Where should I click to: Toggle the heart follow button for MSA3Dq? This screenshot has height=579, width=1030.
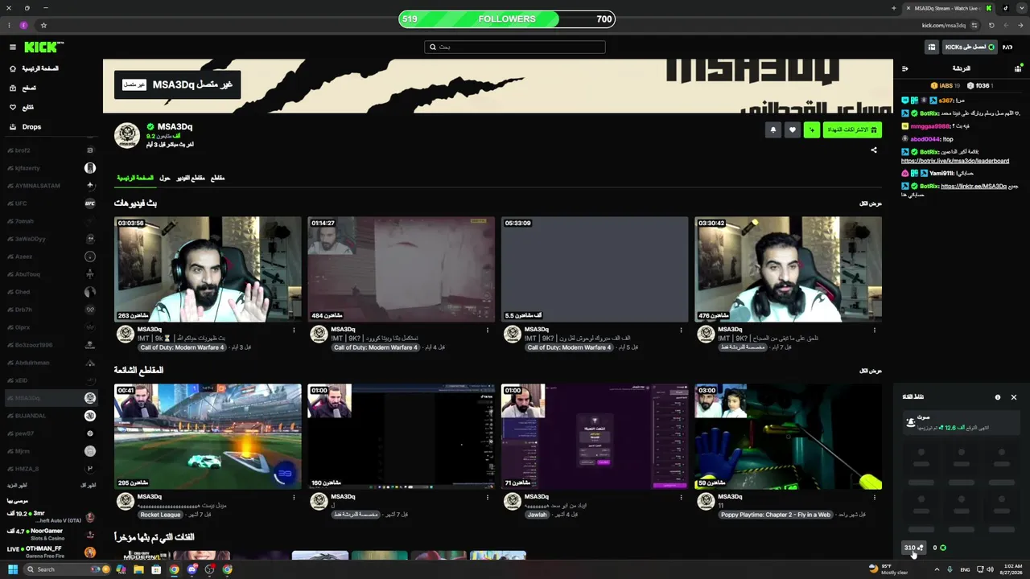[x=793, y=129]
